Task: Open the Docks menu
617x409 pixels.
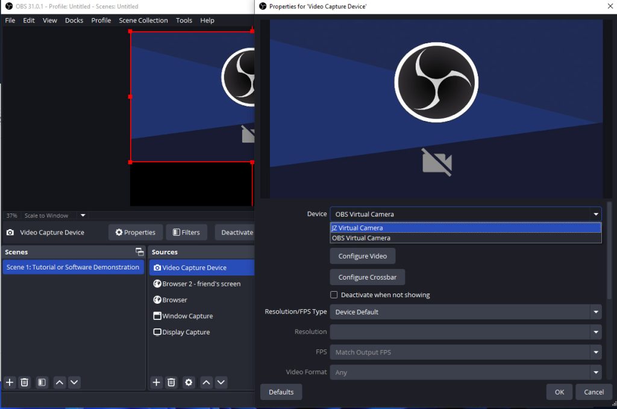Action: [74, 20]
